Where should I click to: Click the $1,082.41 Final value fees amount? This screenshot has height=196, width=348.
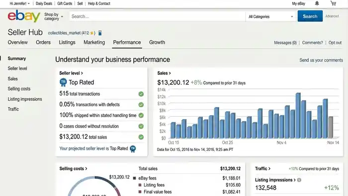[232, 192]
